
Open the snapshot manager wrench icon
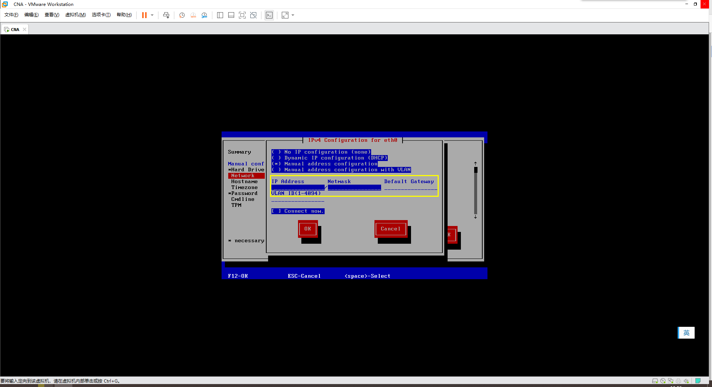pyautogui.click(x=204, y=15)
